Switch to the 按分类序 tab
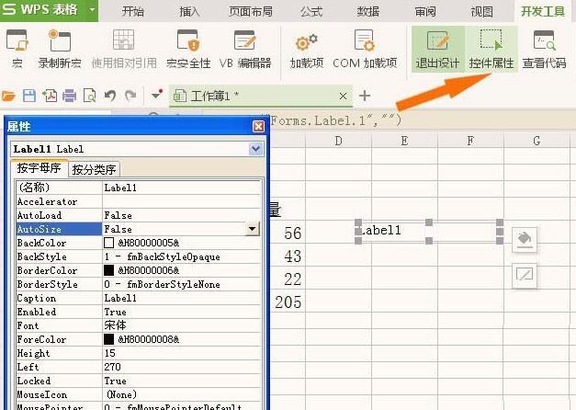 point(94,169)
